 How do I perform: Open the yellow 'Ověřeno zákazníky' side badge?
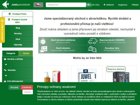(2, 30)
